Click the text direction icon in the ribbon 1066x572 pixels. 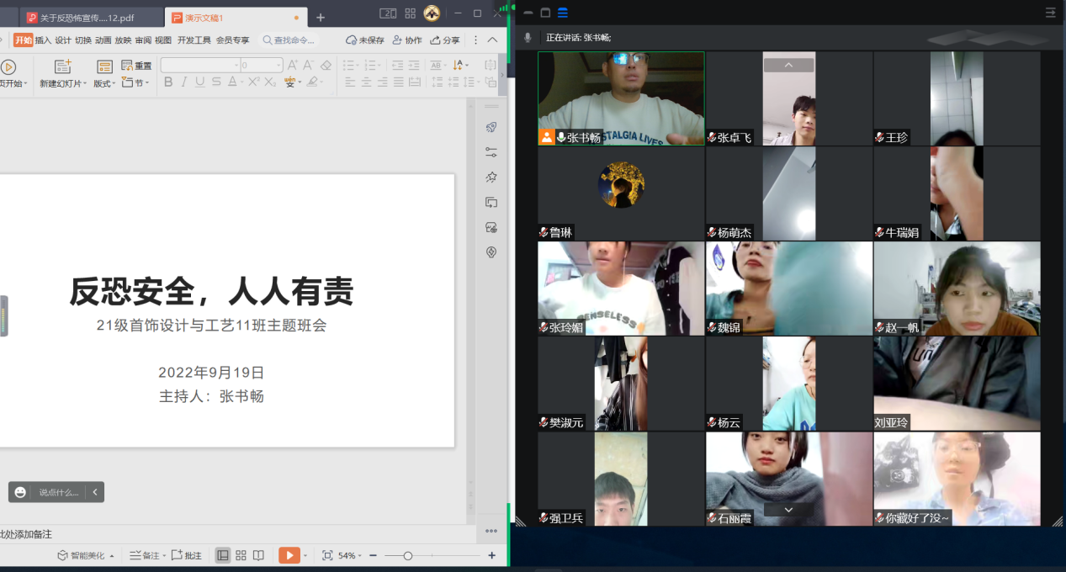point(459,65)
